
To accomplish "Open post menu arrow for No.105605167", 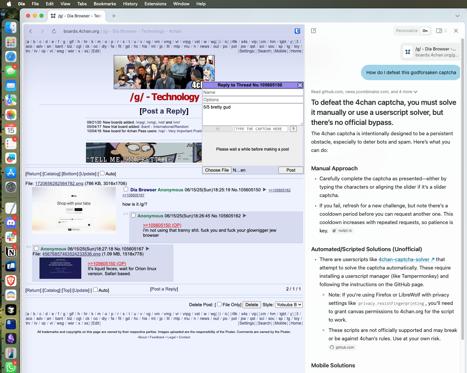I will click(x=148, y=249).
